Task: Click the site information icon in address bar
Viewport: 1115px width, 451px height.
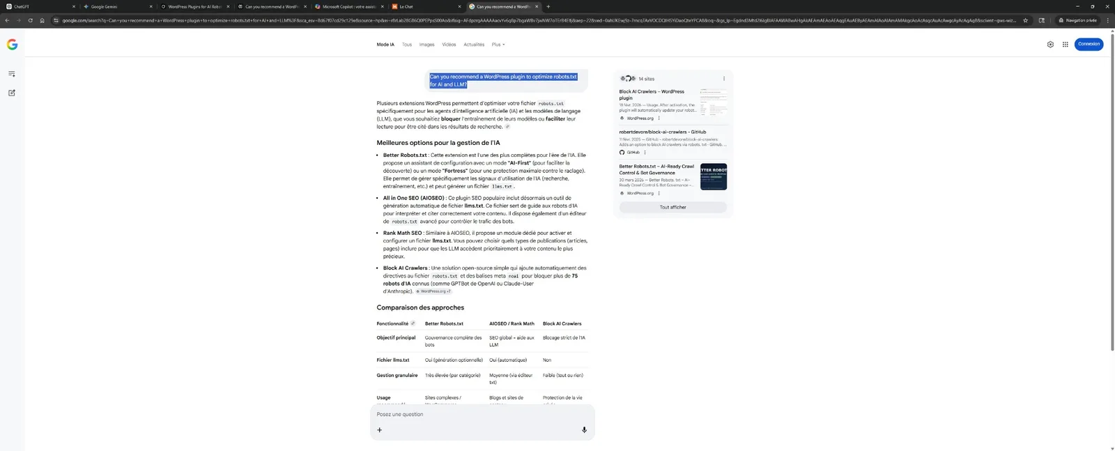Action: pos(56,20)
